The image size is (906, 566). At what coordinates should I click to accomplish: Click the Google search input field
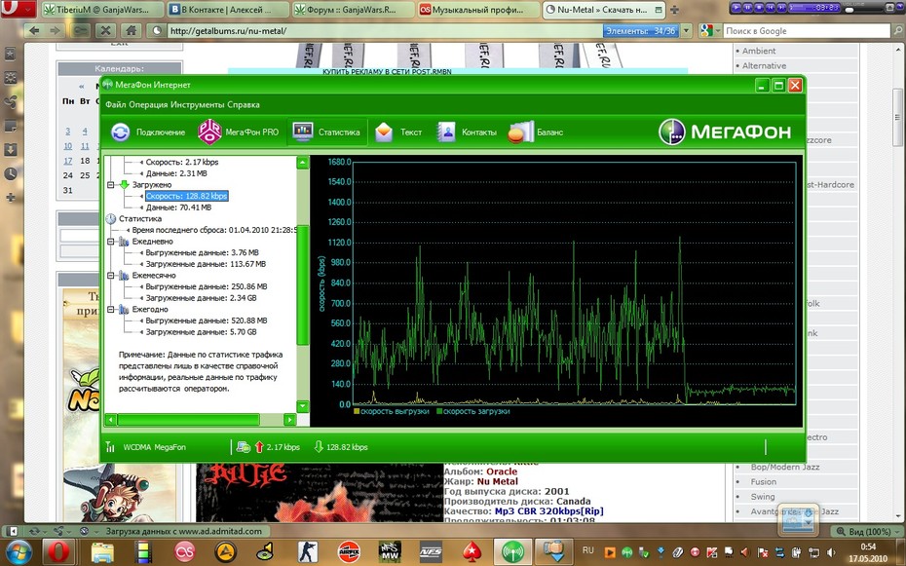click(x=807, y=31)
